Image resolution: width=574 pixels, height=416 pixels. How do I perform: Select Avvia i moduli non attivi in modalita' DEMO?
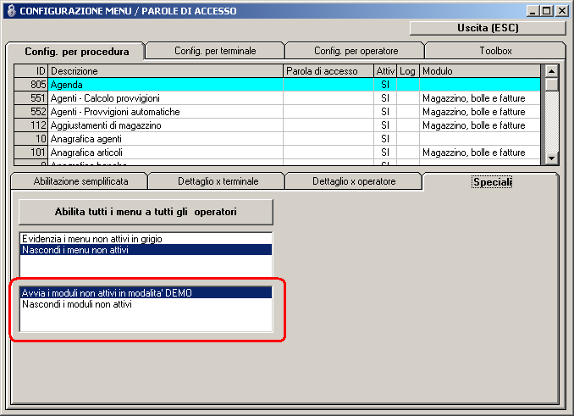(146, 293)
